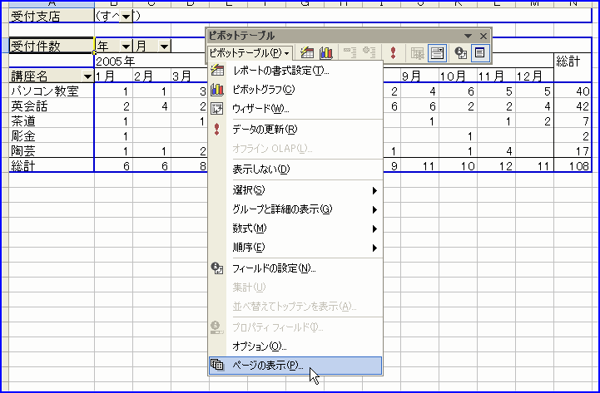Click the Hide Detail toolbar icon
This screenshot has height=393, width=600.
[x=350, y=52]
